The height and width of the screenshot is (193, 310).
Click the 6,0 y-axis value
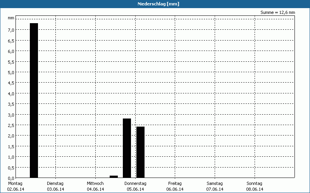11,51
